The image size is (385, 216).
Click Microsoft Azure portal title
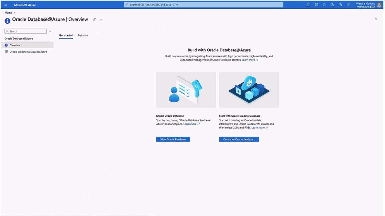25,5
